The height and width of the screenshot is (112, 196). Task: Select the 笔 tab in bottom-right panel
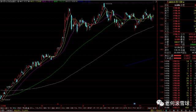pyautogui.click(x=166, y=110)
